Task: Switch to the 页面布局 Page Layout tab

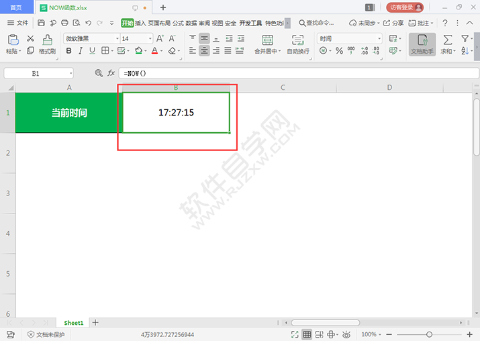Action: pyautogui.click(x=159, y=23)
